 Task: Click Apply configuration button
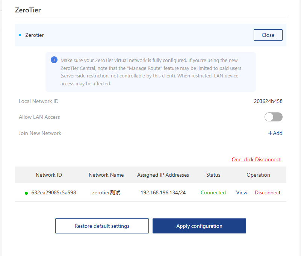point(199,226)
